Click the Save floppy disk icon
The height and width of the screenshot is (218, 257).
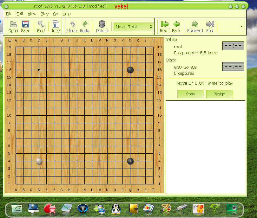click(26, 27)
